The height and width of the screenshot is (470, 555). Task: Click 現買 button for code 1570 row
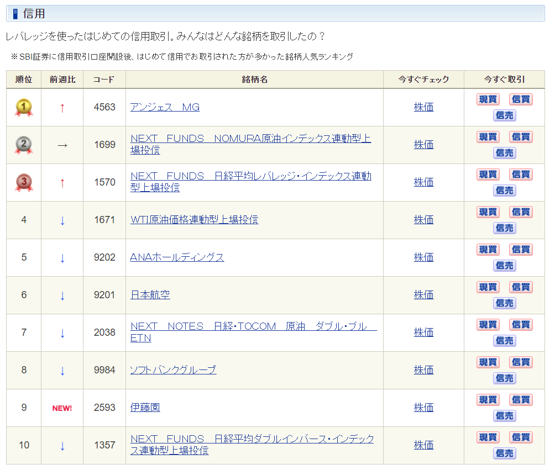pyautogui.click(x=488, y=175)
